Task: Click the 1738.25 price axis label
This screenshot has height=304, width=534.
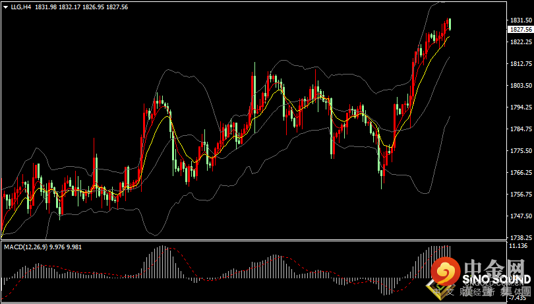Action: pos(519,237)
